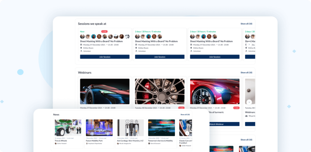Click the Now session's date Monday, 07 December 2021
Viewport: 311px width, 152px height.
pos(94,45)
